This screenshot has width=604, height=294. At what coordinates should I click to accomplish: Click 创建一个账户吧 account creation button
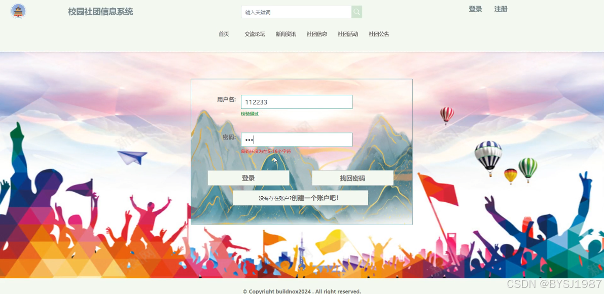[300, 198]
